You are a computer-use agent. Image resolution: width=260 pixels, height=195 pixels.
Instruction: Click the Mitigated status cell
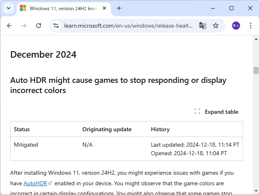[x=26, y=145]
